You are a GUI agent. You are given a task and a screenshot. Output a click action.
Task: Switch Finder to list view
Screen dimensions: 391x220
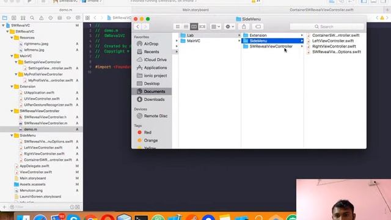pos(186,26)
